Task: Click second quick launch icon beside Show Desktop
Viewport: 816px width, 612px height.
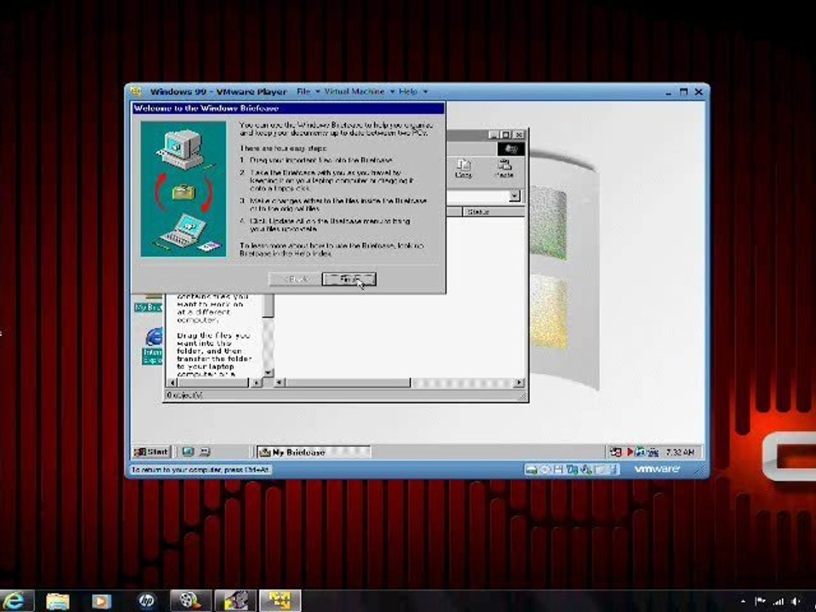Action: [205, 451]
